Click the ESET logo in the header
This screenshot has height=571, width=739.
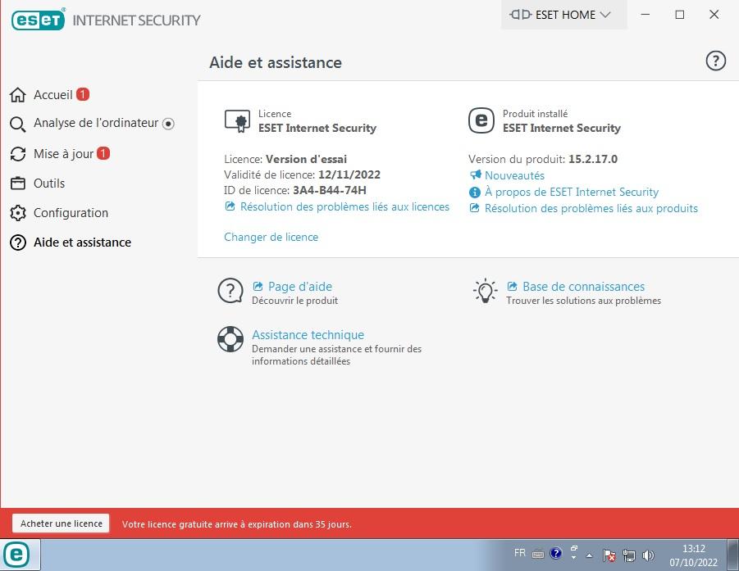point(39,20)
